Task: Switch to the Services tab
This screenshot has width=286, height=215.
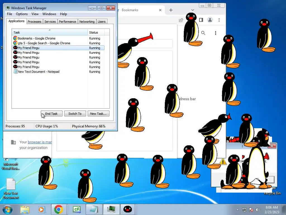Action: pyautogui.click(x=50, y=22)
